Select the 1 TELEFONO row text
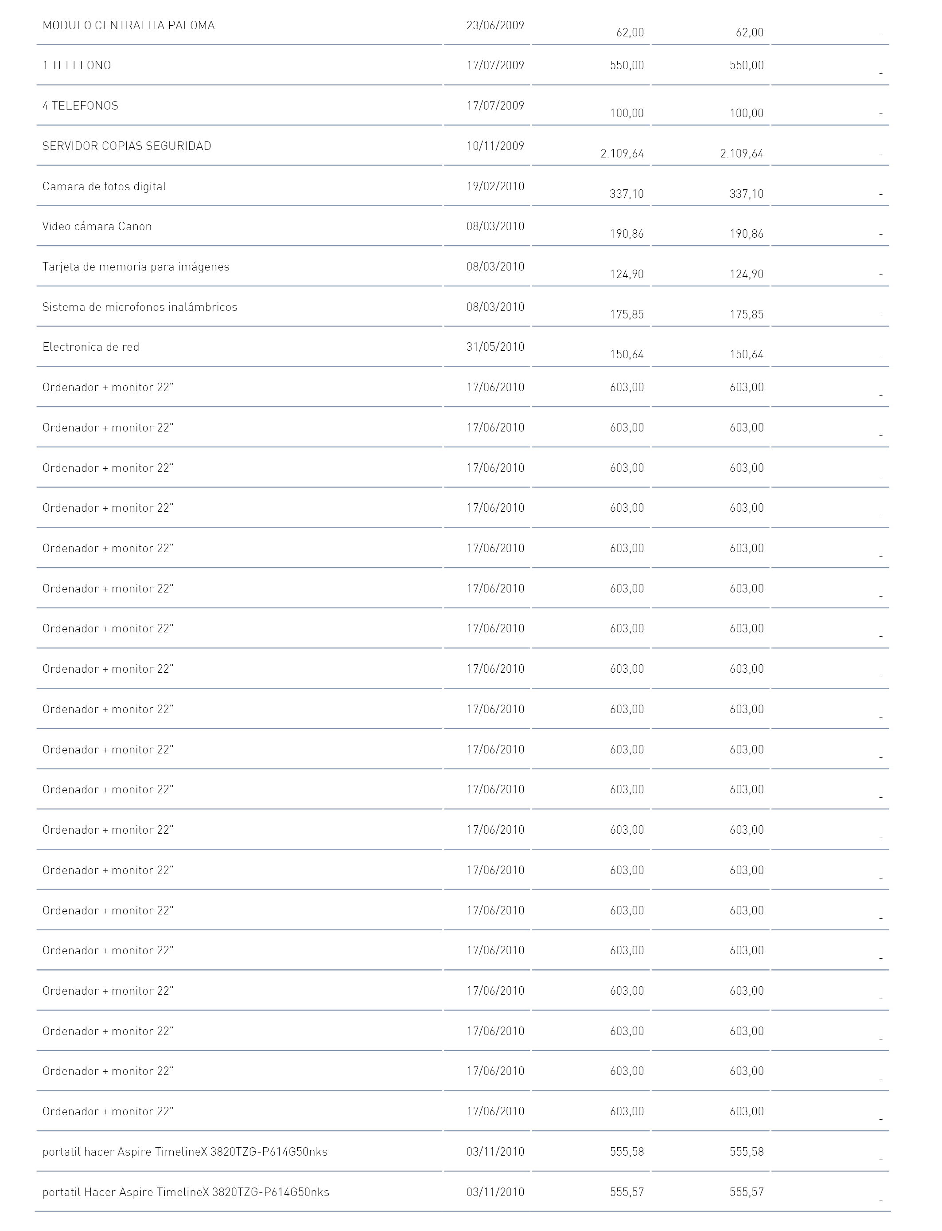 click(x=77, y=66)
